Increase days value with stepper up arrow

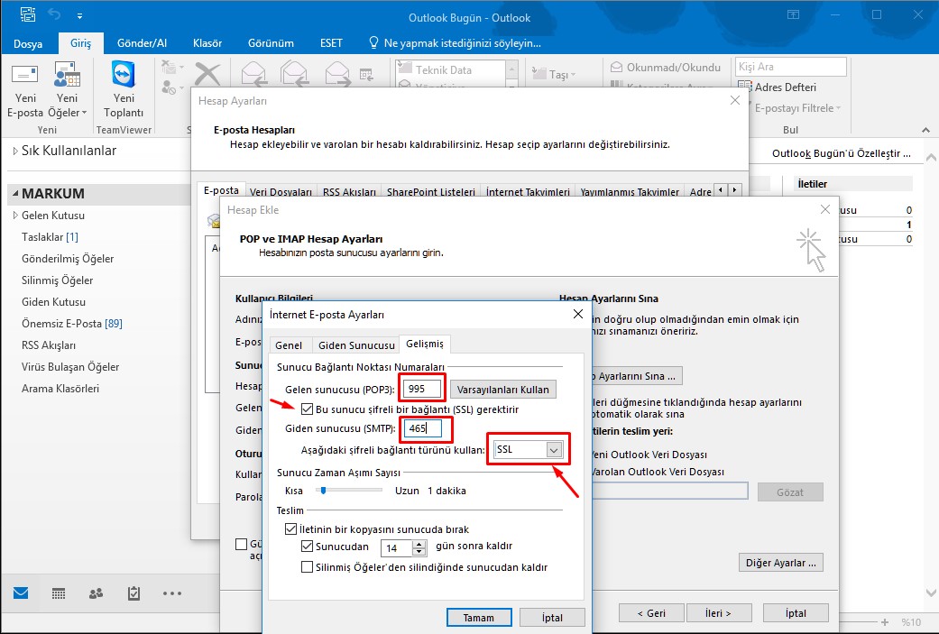point(419,544)
